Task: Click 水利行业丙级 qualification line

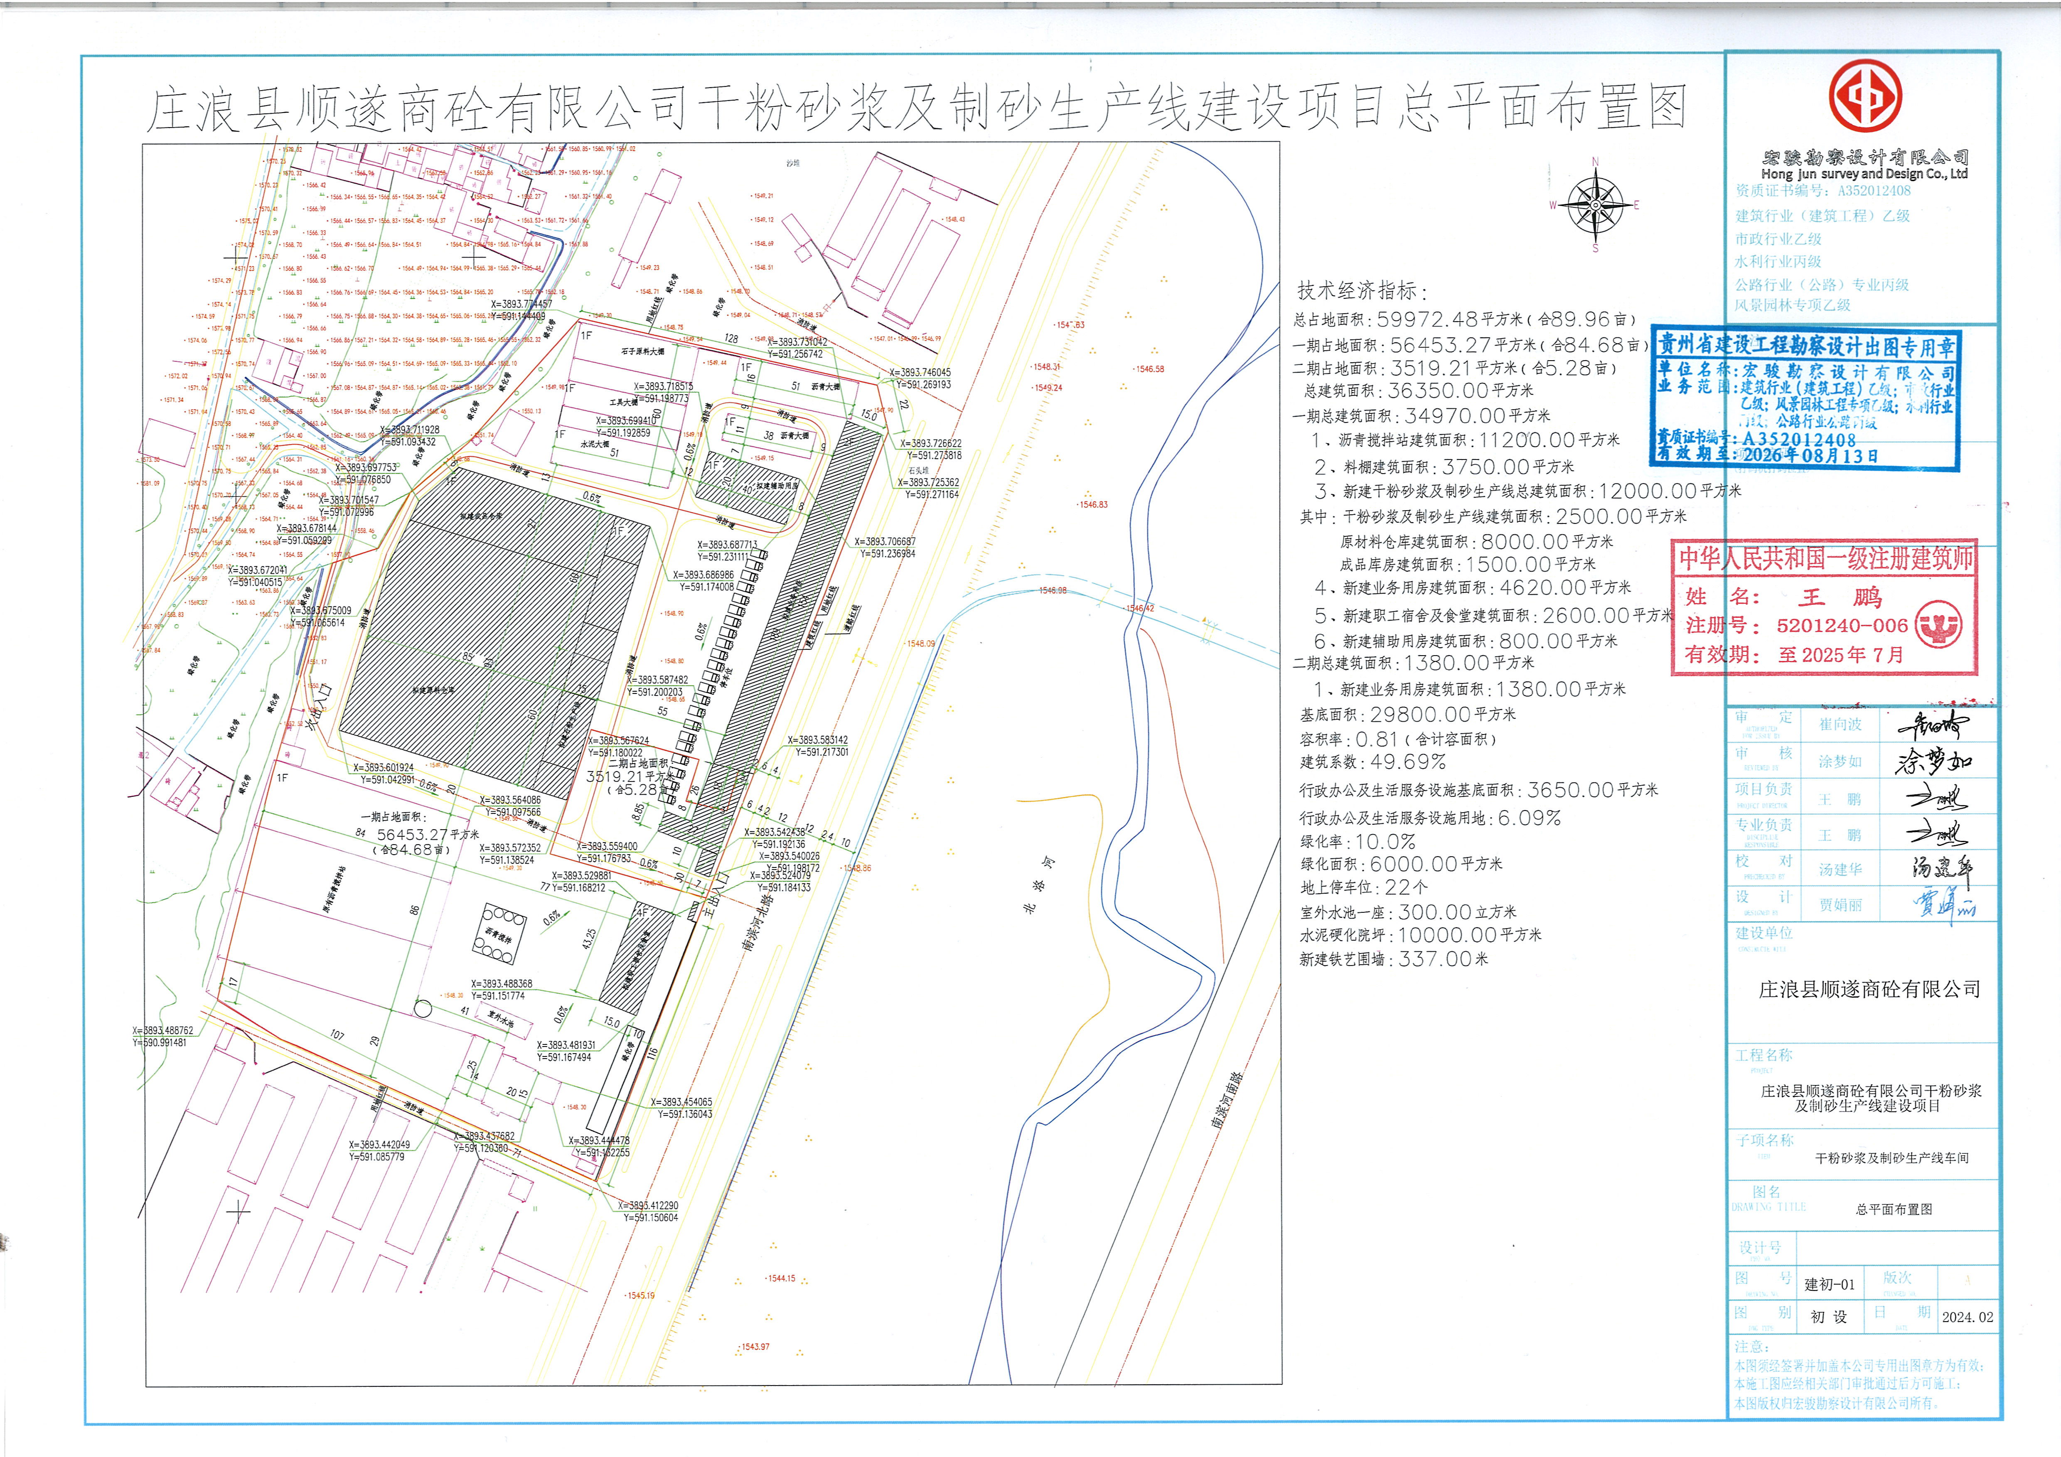Action: 1778,262
